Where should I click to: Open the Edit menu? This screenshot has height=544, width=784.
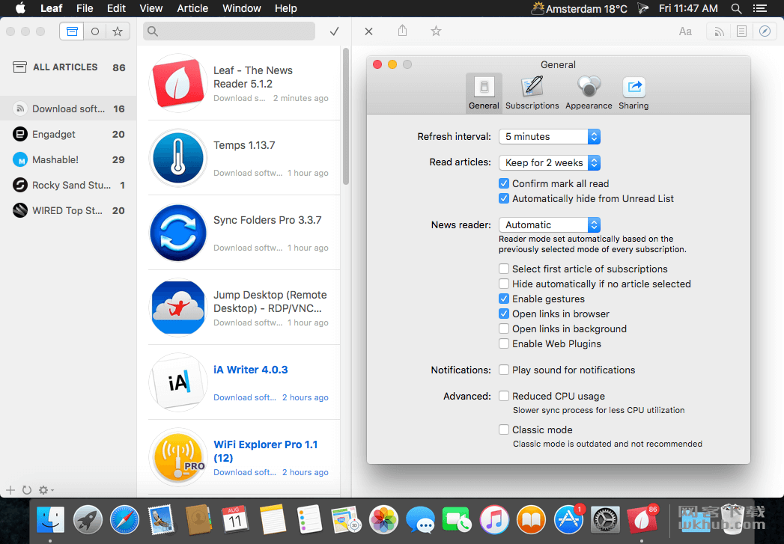116,8
